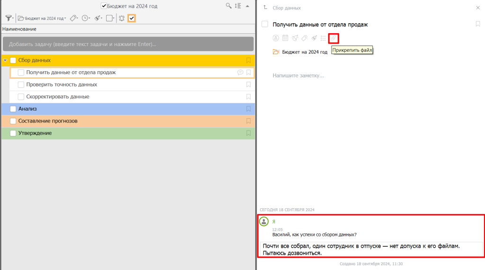Open the filter funnel dropdown

9,18
